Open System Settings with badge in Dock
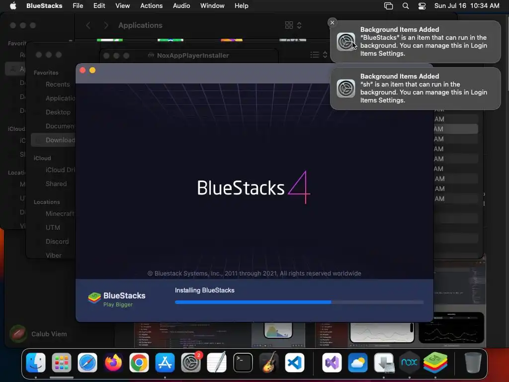 (191, 363)
